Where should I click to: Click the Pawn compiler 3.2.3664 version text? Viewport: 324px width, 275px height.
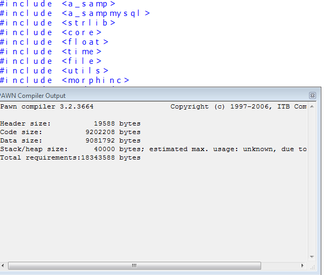[47, 106]
